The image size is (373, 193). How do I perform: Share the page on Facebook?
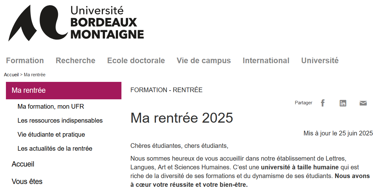pos(323,103)
